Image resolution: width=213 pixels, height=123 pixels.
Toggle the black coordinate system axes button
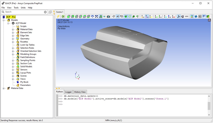point(179,16)
